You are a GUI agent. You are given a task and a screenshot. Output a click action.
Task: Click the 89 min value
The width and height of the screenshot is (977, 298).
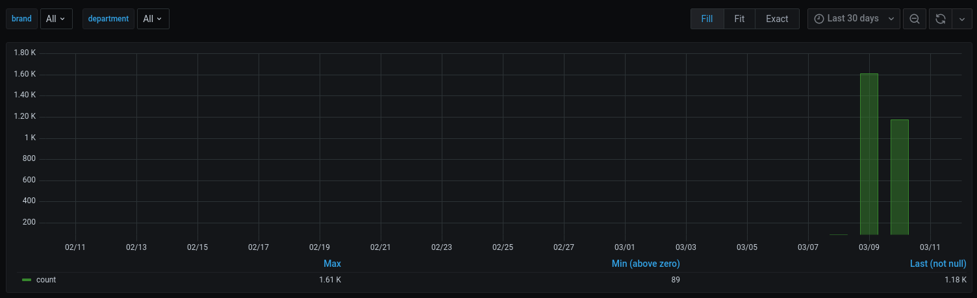click(676, 280)
